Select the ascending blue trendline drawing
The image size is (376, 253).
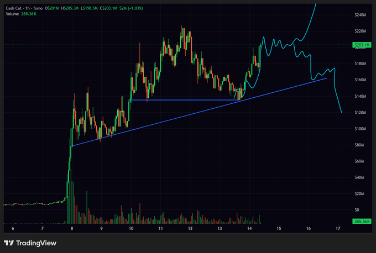pyautogui.click(x=199, y=112)
